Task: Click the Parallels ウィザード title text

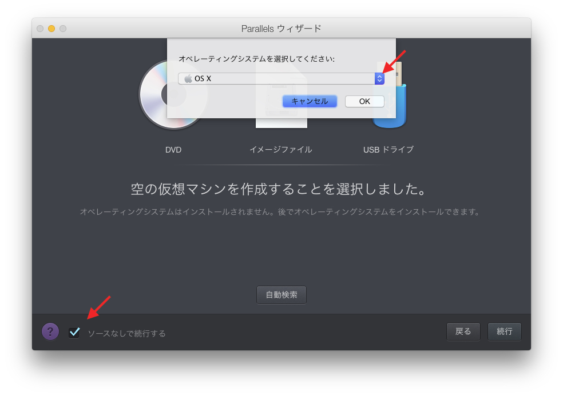Action: tap(281, 29)
